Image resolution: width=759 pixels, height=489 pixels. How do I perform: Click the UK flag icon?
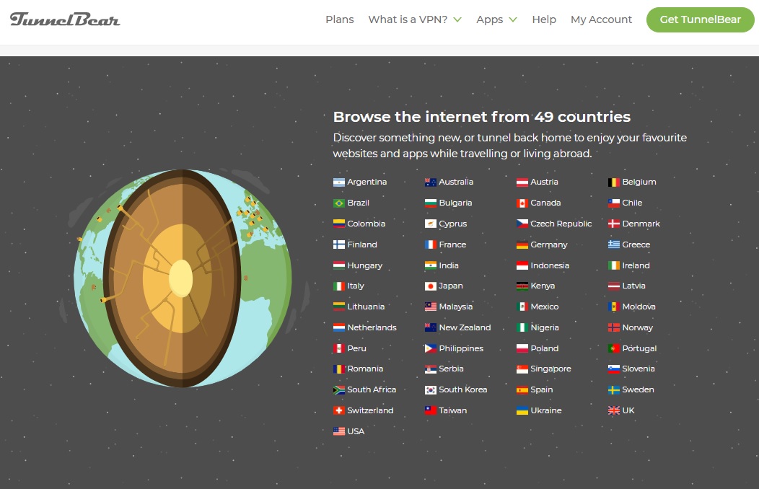[x=614, y=410]
